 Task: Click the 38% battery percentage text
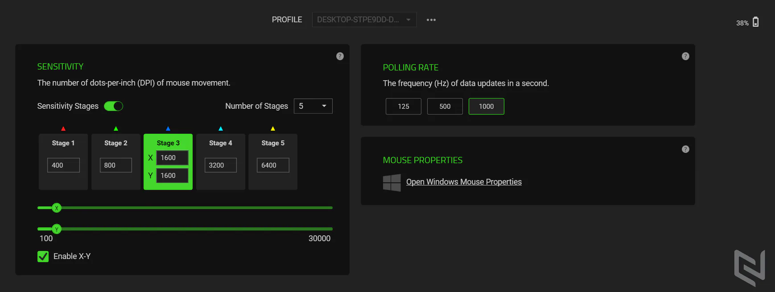click(742, 23)
